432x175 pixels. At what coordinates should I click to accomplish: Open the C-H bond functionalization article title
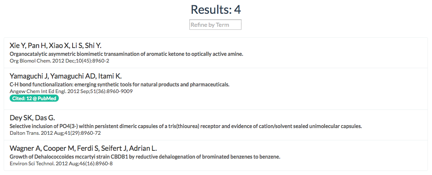tap(119, 85)
